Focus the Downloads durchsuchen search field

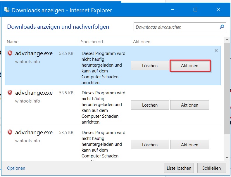[x=175, y=27]
